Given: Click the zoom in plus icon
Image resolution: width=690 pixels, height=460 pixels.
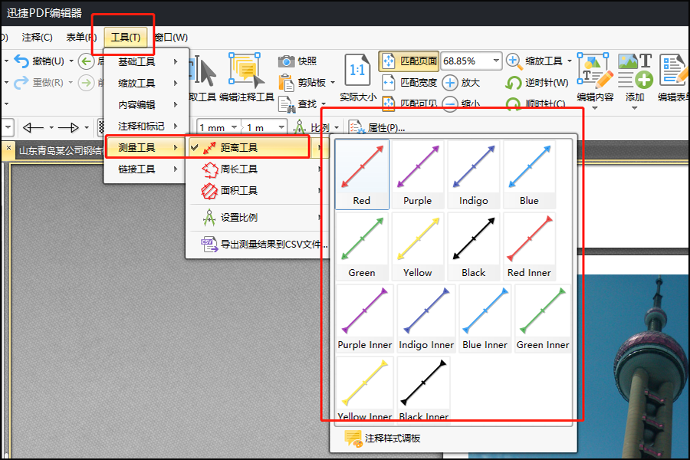Looking at the screenshot, I should (450, 83).
